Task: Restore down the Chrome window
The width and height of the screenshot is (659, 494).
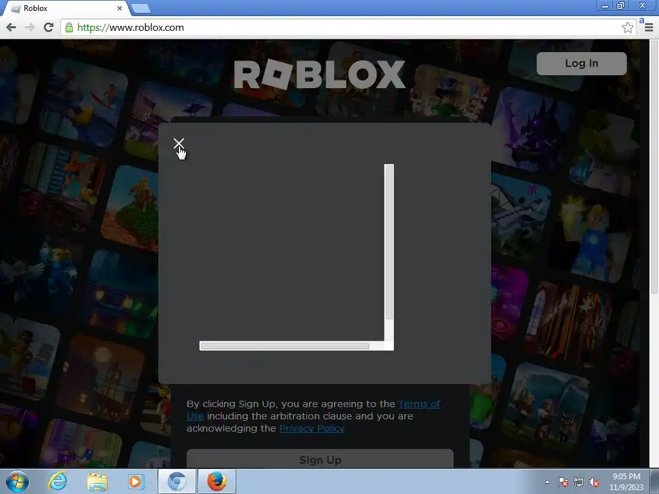Action: [621, 5]
